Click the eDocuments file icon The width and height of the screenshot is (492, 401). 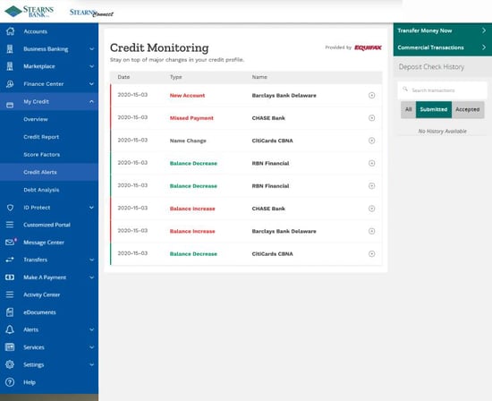click(10, 312)
